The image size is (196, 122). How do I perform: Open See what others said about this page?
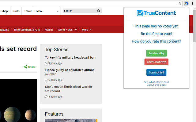click(156, 83)
